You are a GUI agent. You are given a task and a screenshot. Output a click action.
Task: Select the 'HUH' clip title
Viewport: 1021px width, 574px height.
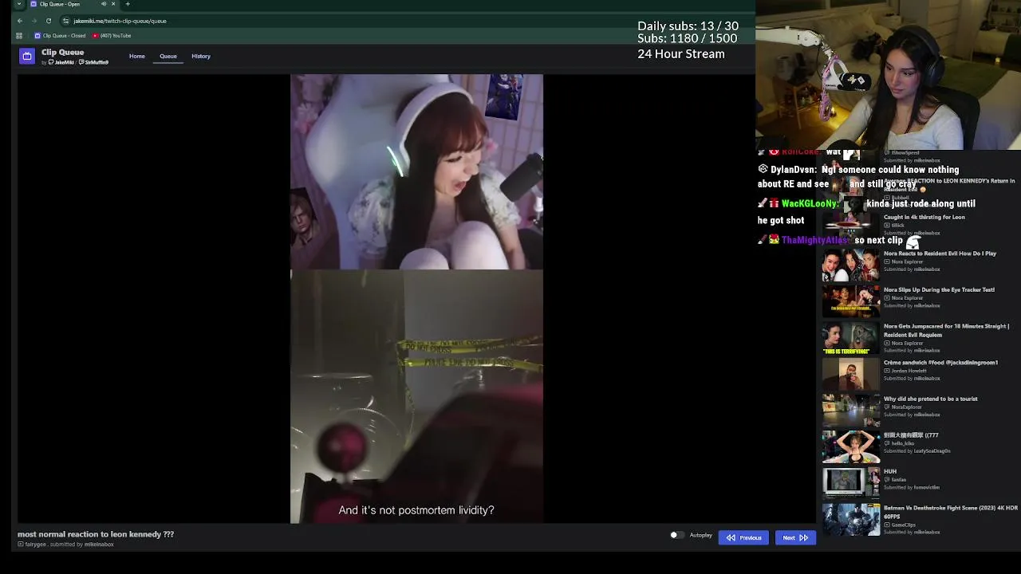point(890,471)
